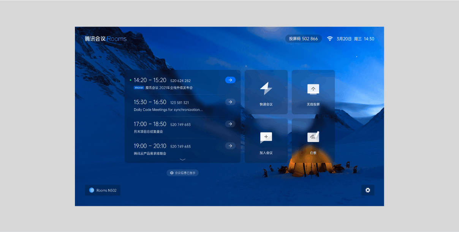Select the 快速会议 tile label

pyautogui.click(x=266, y=104)
